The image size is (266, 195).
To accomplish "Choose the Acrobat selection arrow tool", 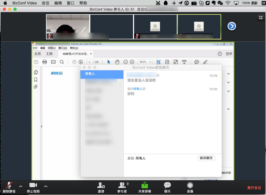I will coord(109,62).
